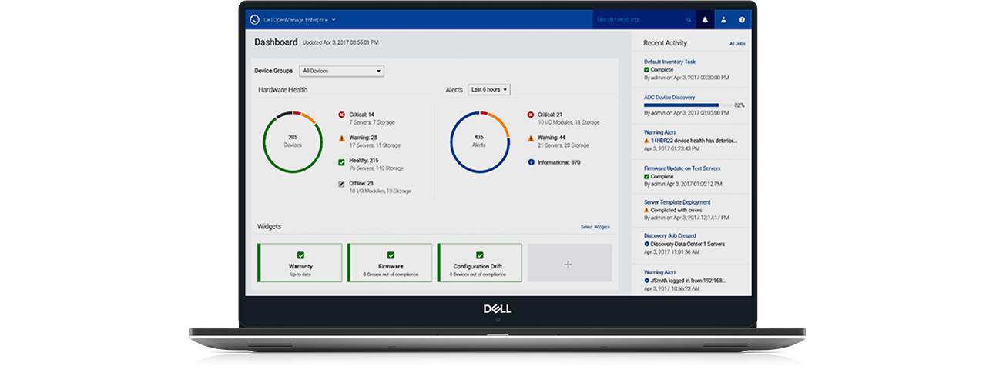Click Healthy green checkmark icon
This screenshot has width=996, height=366.
[x=342, y=162]
